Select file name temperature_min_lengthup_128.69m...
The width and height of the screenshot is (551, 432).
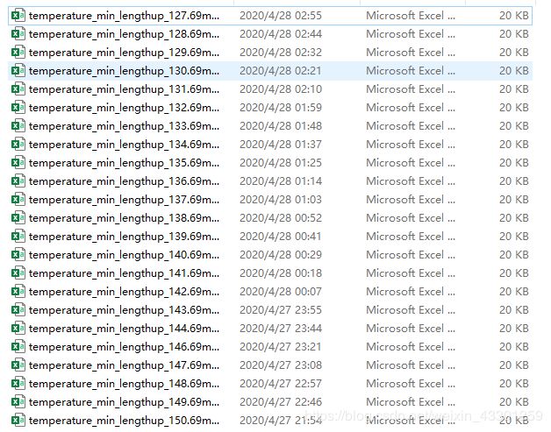click(x=124, y=34)
